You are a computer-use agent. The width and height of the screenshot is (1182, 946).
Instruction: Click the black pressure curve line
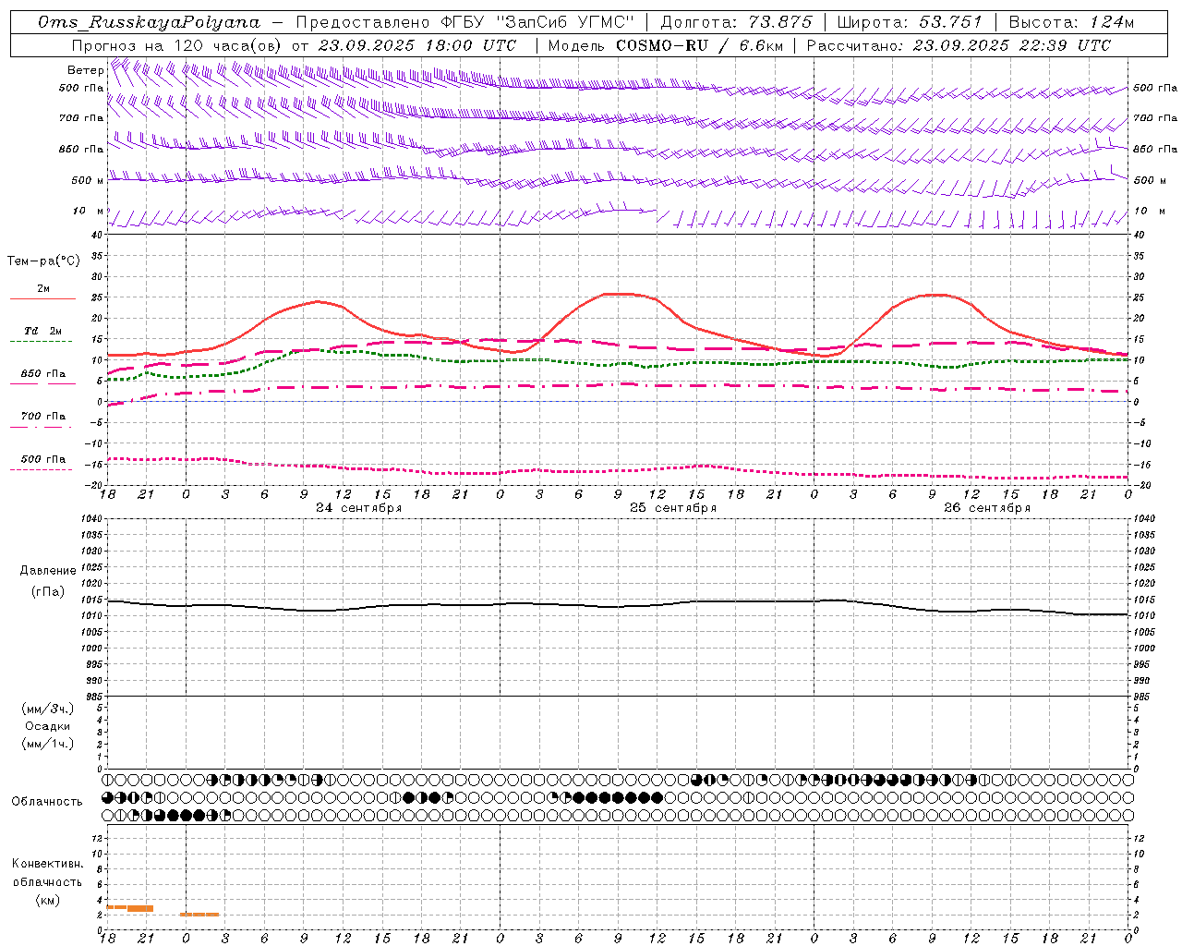click(618, 606)
